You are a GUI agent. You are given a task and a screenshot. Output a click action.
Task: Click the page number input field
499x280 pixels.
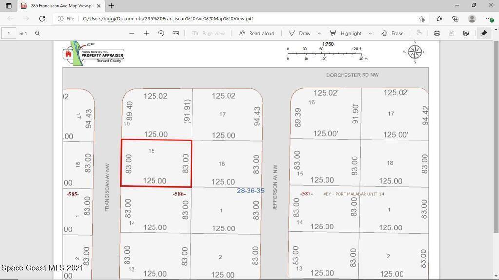pyautogui.click(x=9, y=33)
